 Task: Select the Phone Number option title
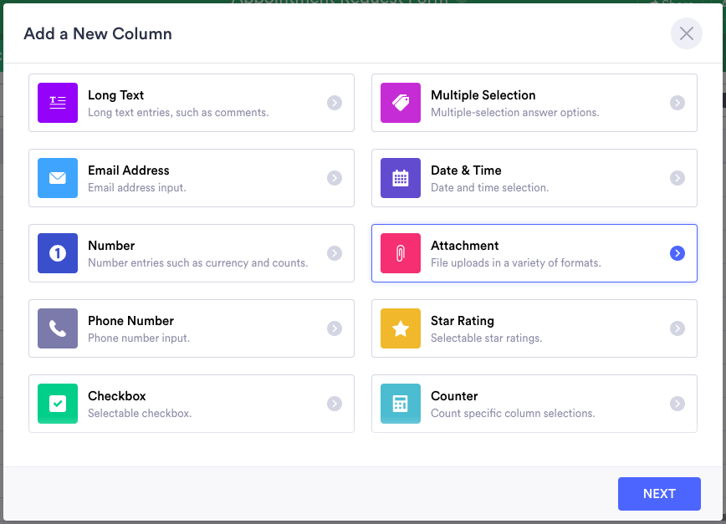coord(130,321)
